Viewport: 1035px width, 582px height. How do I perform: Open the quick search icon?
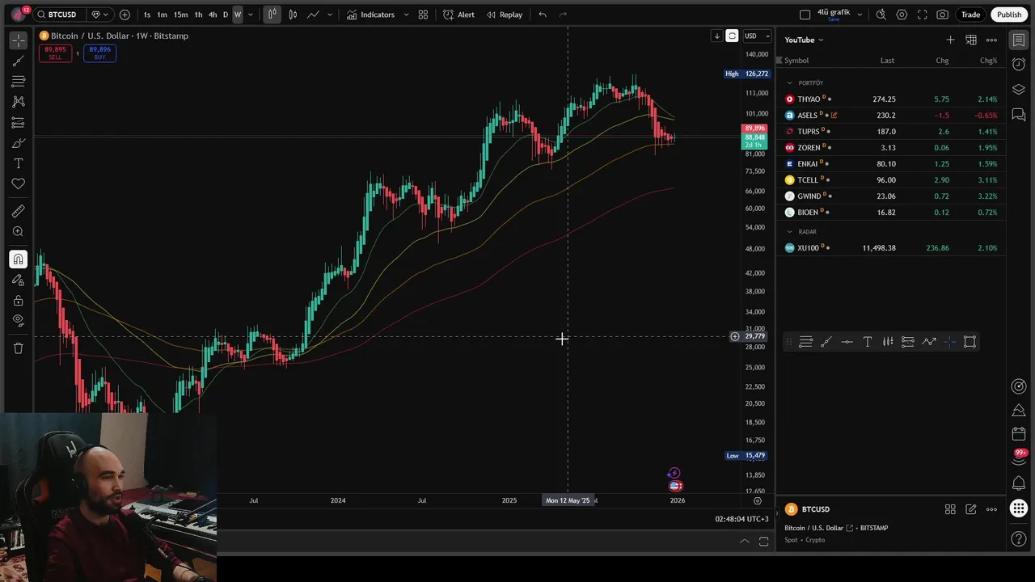coord(881,15)
